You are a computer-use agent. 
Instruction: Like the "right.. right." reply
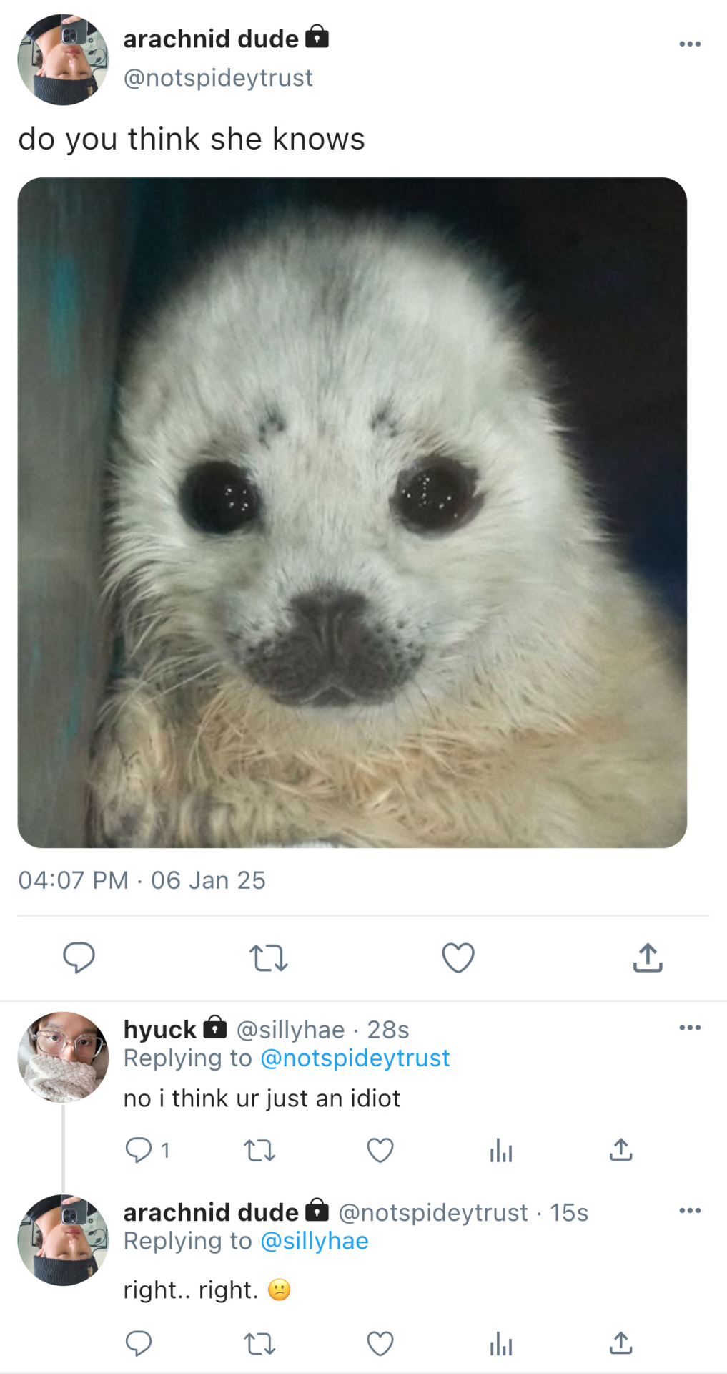click(380, 1344)
